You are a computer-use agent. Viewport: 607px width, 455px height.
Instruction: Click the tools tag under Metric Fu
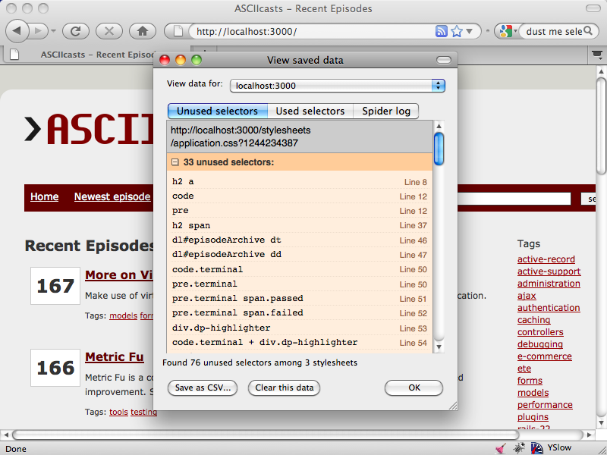point(118,412)
